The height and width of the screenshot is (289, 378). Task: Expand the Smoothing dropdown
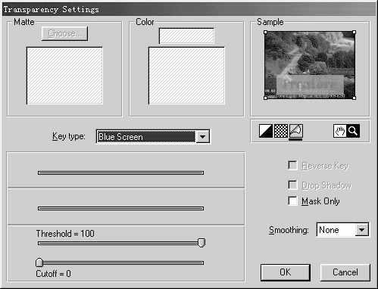click(362, 230)
